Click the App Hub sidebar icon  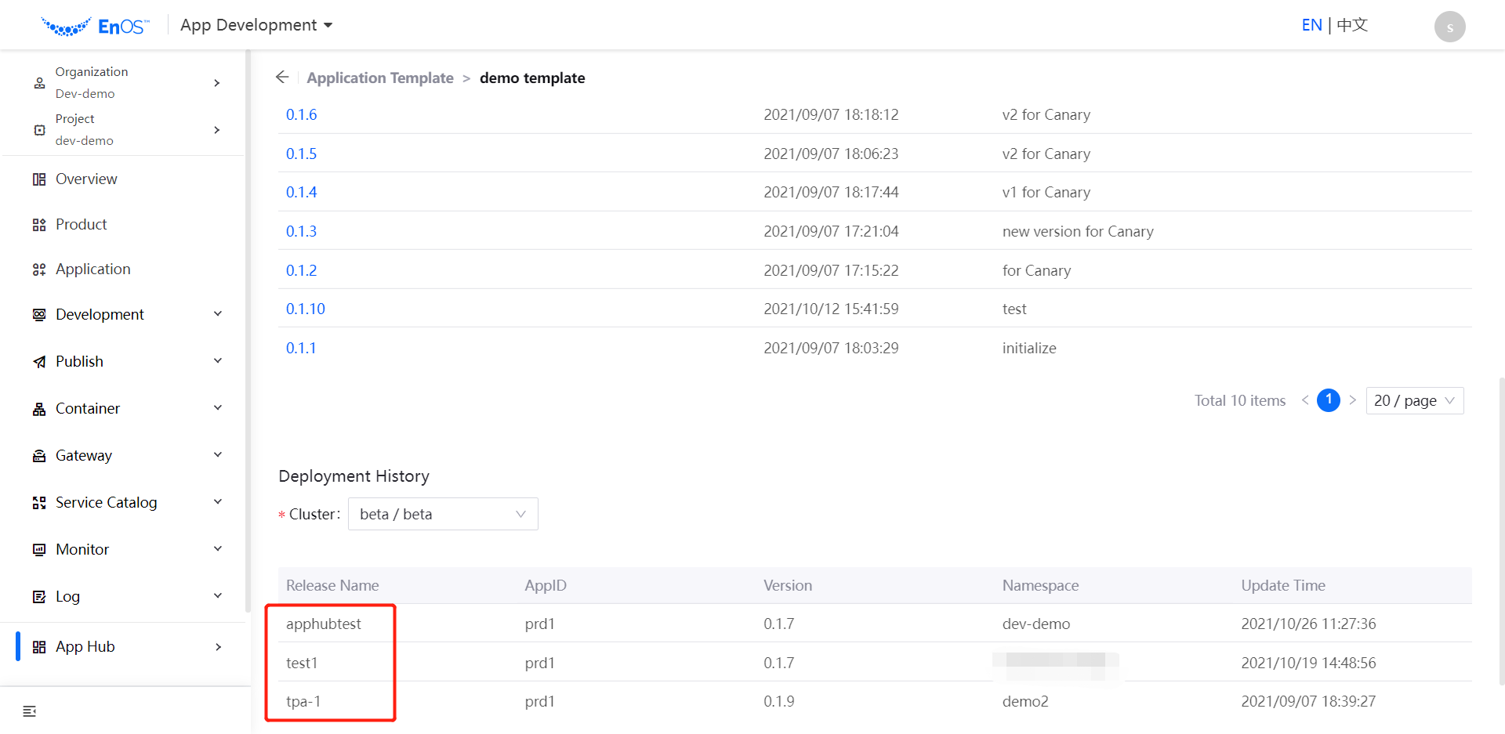(39, 647)
